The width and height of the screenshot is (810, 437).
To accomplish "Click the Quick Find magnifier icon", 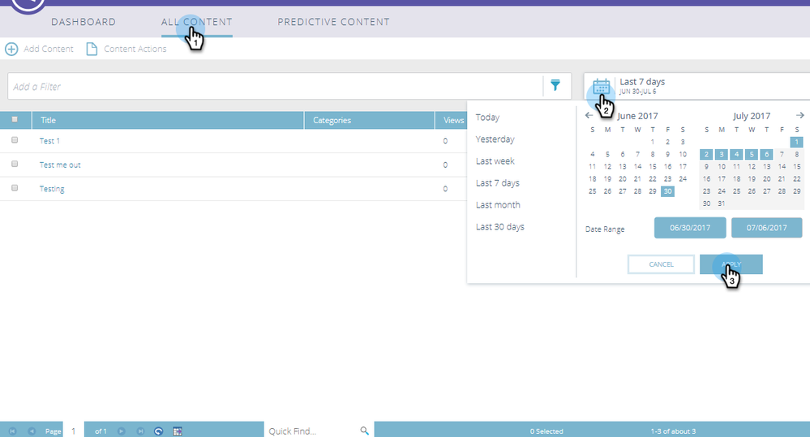I will 364,431.
